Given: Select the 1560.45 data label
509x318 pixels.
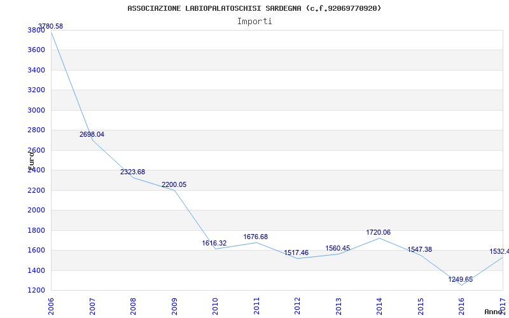Looking at the screenshot, I should pos(337,249).
